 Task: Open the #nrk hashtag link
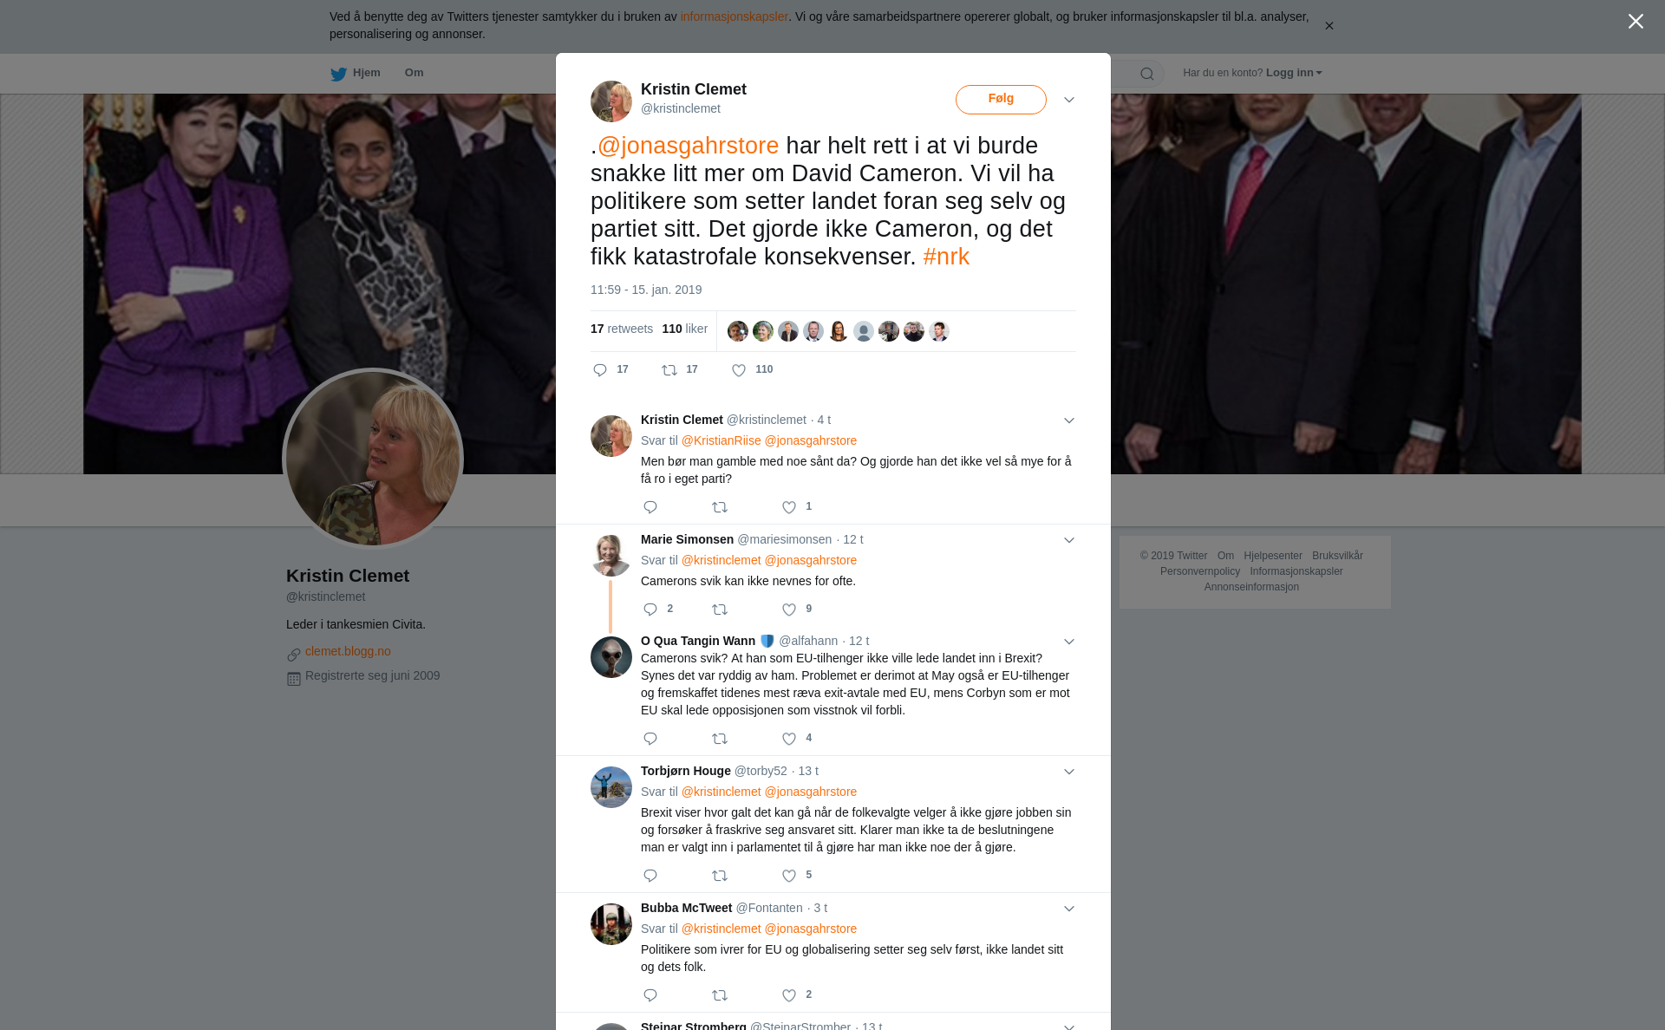click(946, 257)
